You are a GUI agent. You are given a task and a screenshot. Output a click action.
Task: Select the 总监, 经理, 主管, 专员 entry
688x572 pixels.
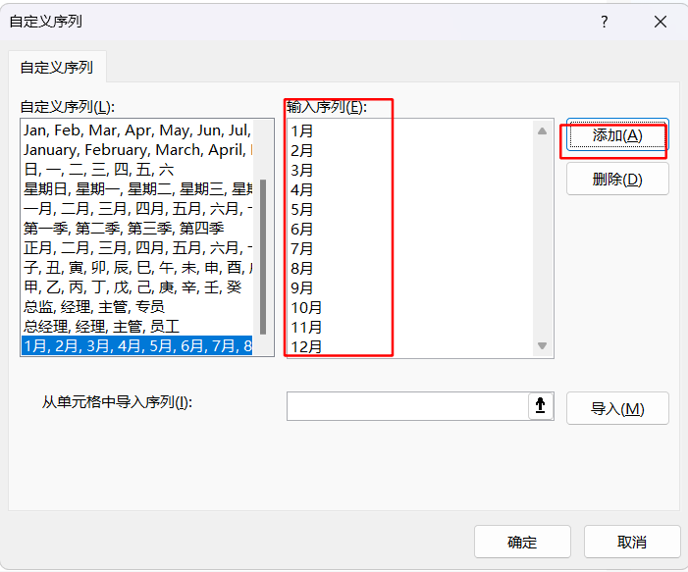coord(136,307)
